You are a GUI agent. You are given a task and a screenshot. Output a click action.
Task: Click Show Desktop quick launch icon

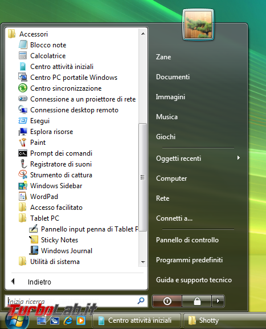point(42,320)
